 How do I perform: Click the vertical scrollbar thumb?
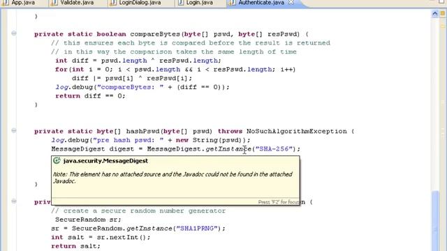435,221
